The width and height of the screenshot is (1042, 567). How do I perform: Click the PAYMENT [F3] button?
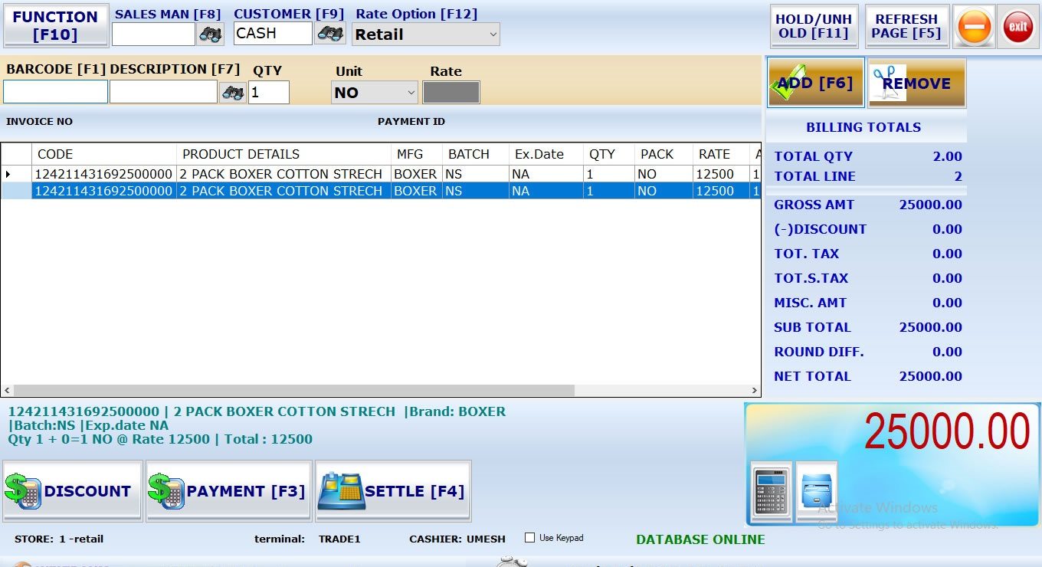click(x=229, y=491)
